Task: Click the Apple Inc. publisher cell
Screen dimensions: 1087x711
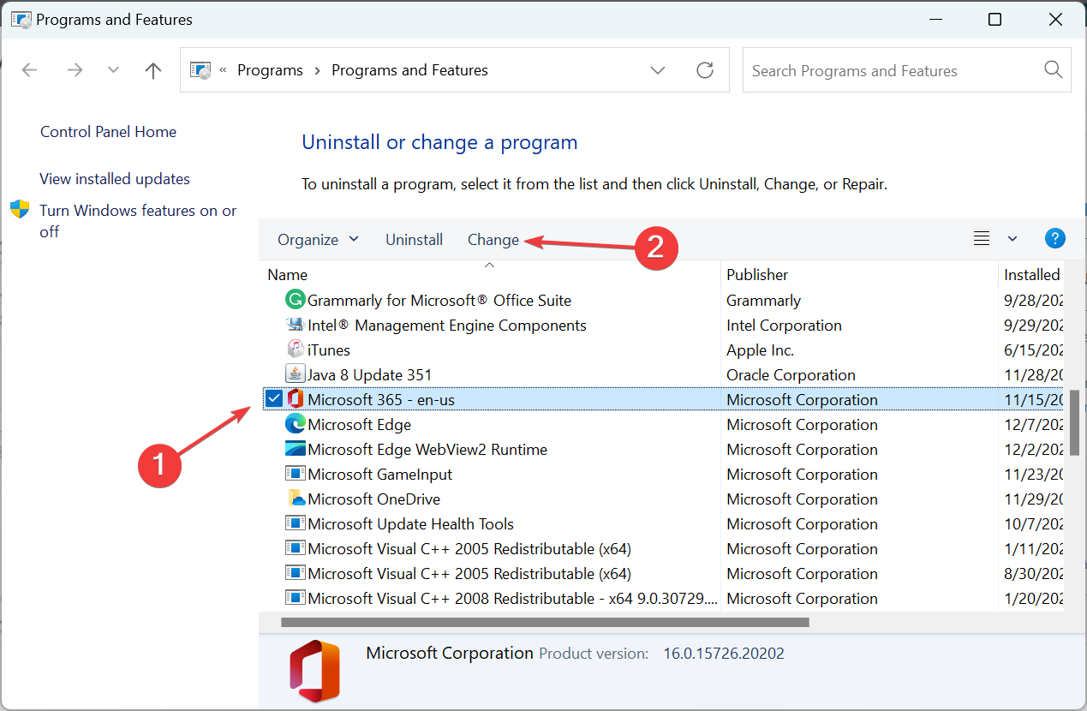Action: point(760,350)
